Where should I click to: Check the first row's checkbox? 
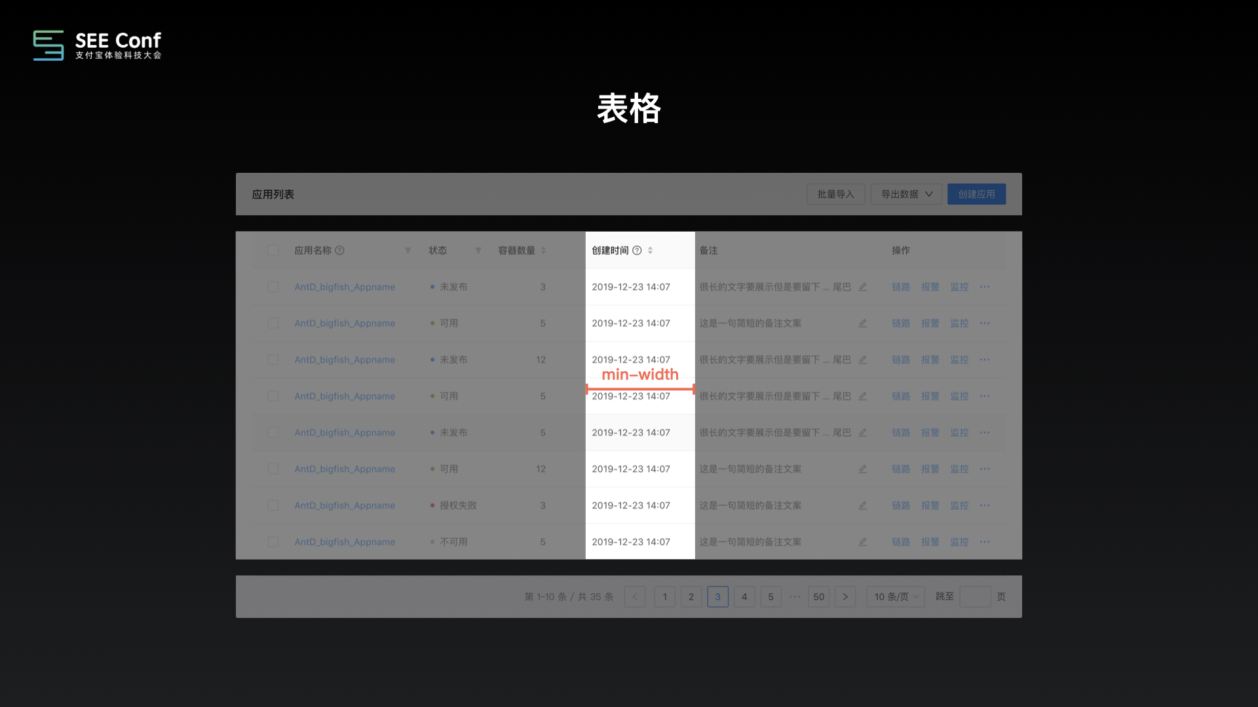click(273, 287)
